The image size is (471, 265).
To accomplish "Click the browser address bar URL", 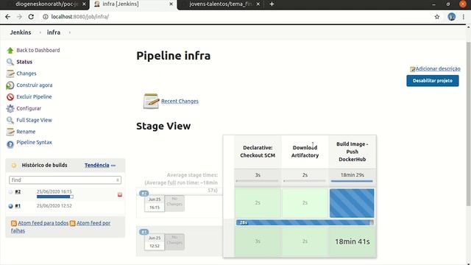I will 80,17.
